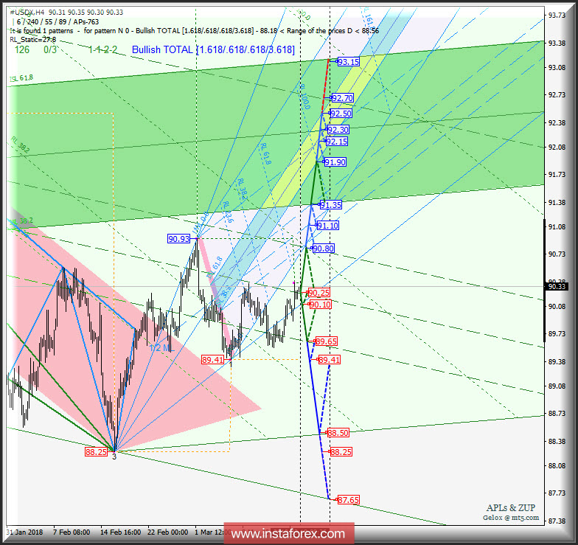Screen dimensions: 578x545
Task: Select the 93.08 price axis value
Action: point(557,68)
